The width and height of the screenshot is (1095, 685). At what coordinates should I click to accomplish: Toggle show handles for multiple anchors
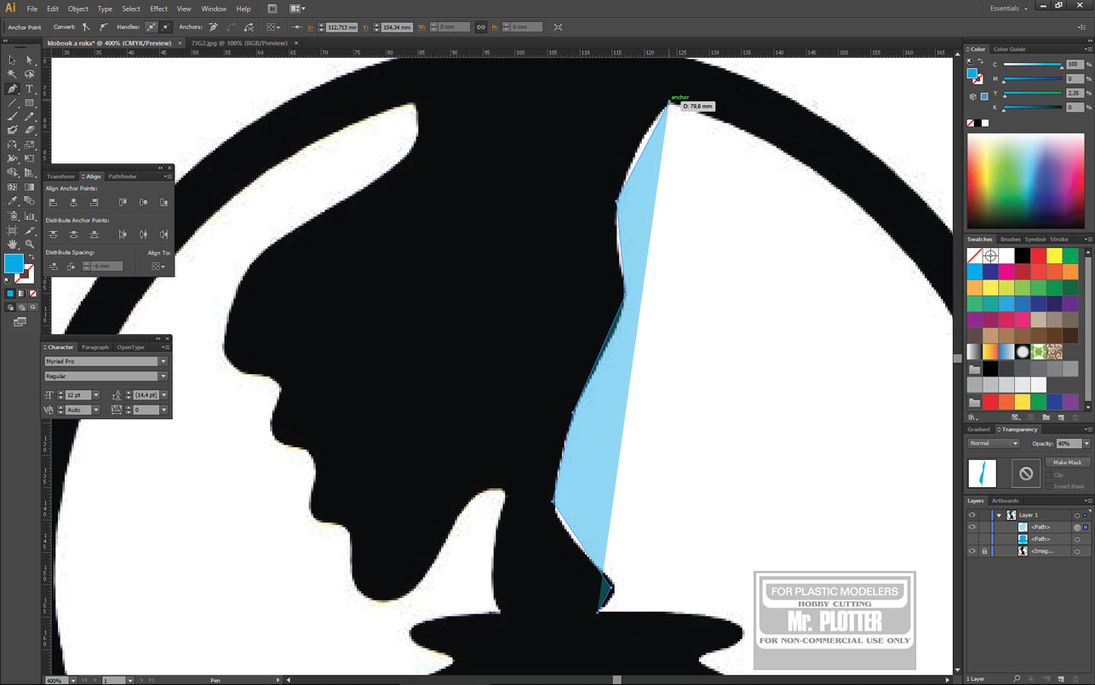tap(151, 27)
